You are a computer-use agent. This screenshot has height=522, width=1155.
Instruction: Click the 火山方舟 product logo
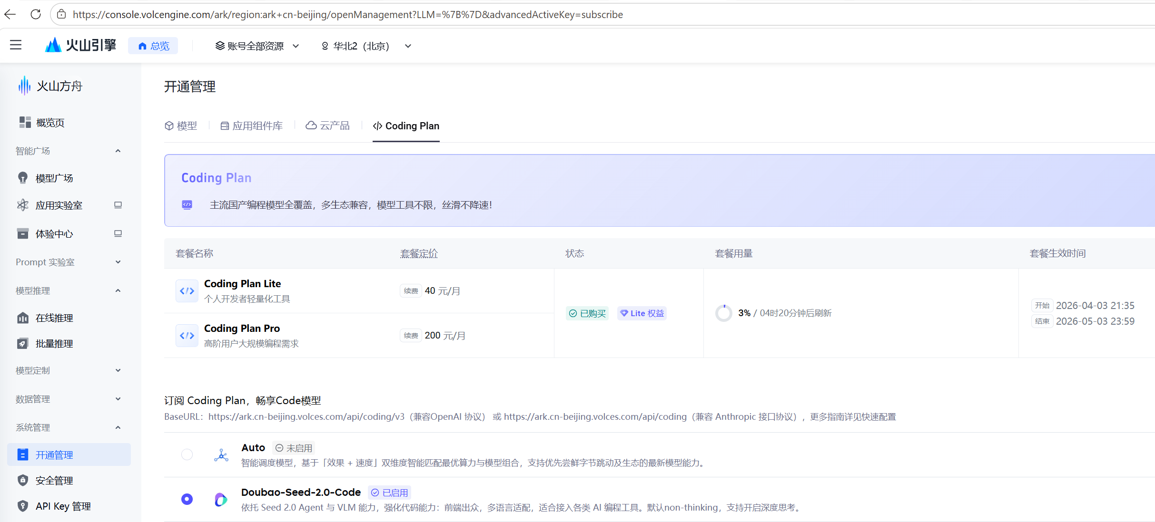(x=50, y=86)
